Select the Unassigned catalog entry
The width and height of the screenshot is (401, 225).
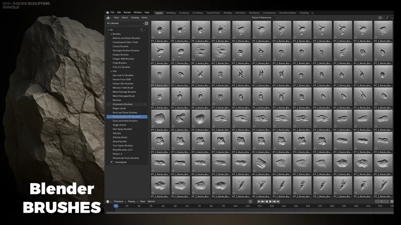coord(121,162)
